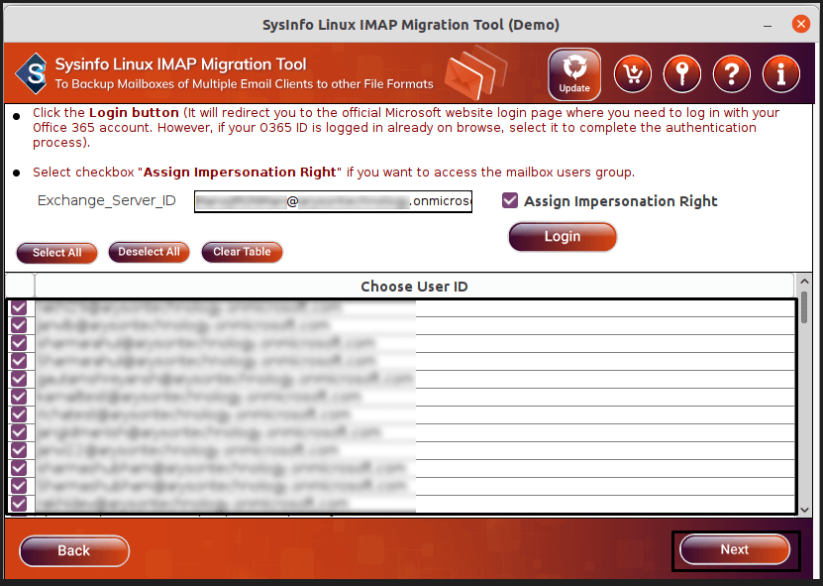Click the Login button
Screen dimensions: 823x586
[563, 237]
